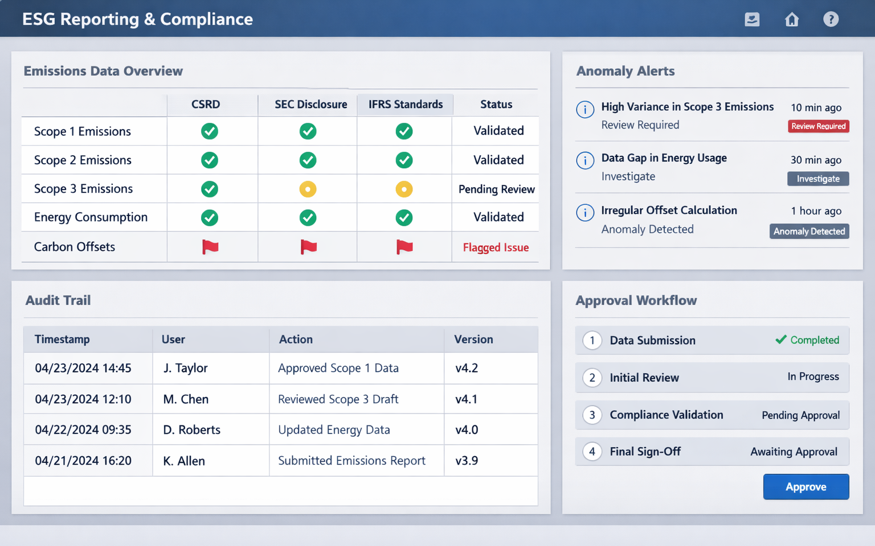Screen dimensions: 875x546
Task: Toggle the Scope 2 IFRS Standards validation mark
Action: [404, 160]
